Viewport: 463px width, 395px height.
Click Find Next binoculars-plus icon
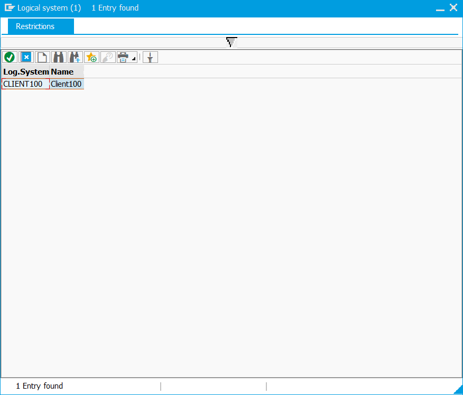[75, 57]
